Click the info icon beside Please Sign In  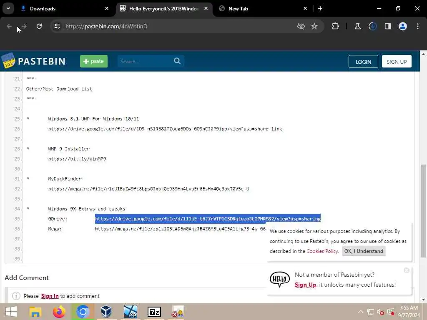pos(16,296)
